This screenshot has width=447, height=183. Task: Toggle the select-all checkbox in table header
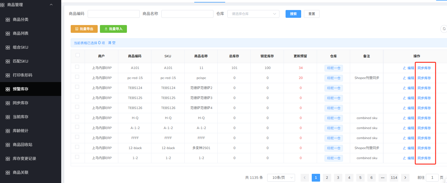point(78,55)
